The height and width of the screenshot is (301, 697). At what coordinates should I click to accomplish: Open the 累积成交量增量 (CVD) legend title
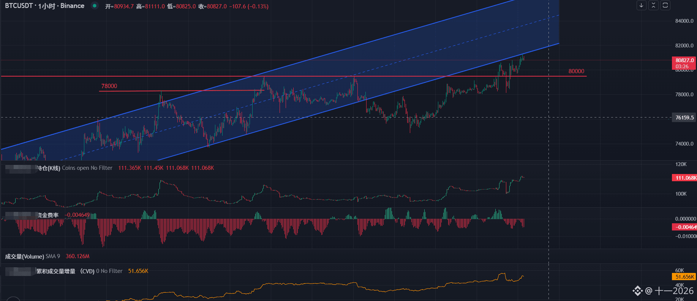pyautogui.click(x=65, y=271)
